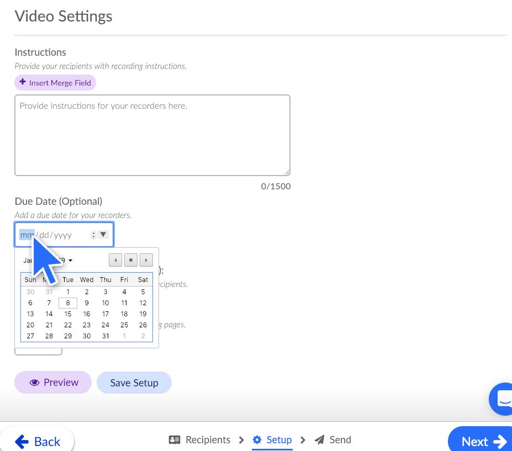Select the Send step in the bottom navigation
Viewport: 512px width, 451px height.
click(340, 439)
